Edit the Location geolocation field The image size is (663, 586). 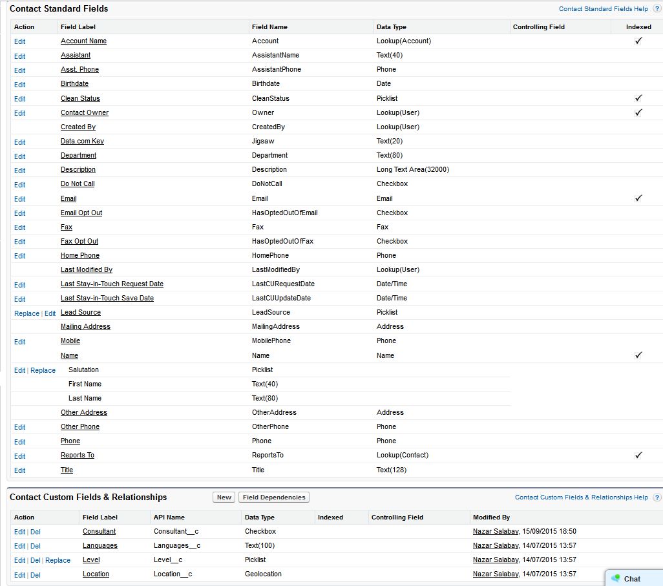tap(20, 575)
